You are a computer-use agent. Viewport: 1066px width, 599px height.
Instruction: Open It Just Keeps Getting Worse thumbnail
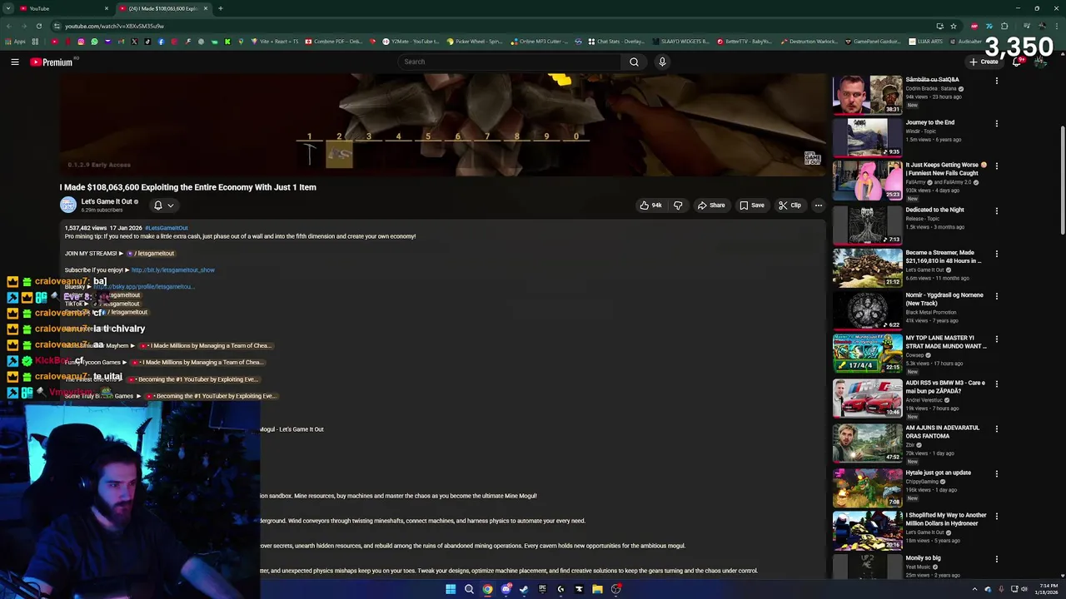tap(867, 181)
